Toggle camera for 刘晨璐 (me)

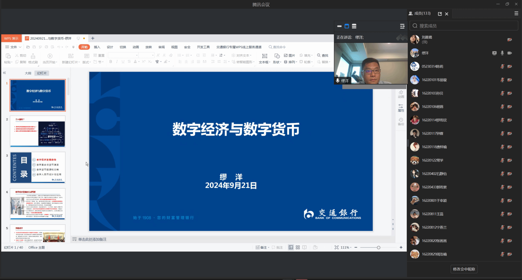(510, 40)
